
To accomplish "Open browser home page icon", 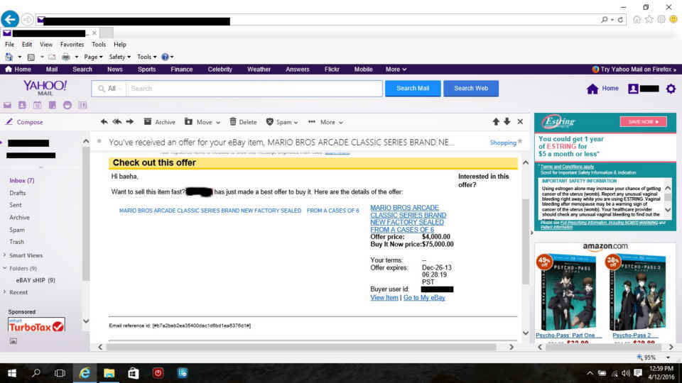I will [637, 20].
